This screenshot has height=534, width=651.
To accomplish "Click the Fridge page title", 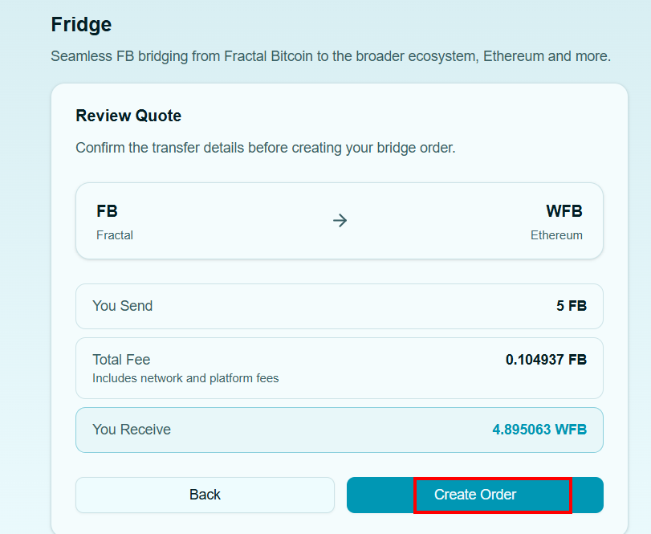I will [81, 25].
